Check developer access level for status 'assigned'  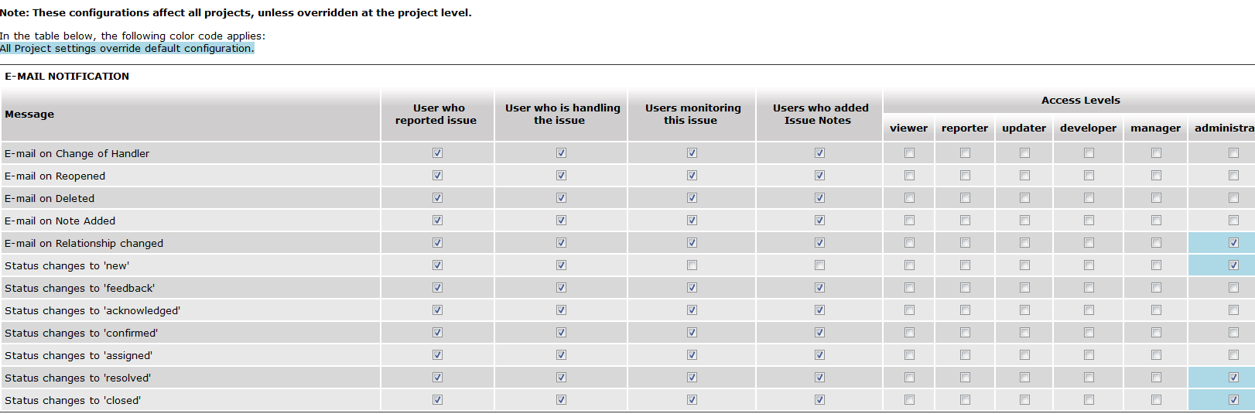click(1089, 355)
